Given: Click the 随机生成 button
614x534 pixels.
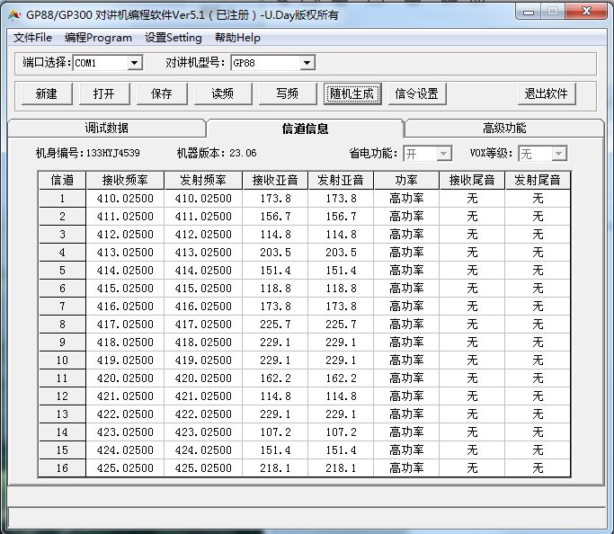Looking at the screenshot, I should pyautogui.click(x=352, y=93).
